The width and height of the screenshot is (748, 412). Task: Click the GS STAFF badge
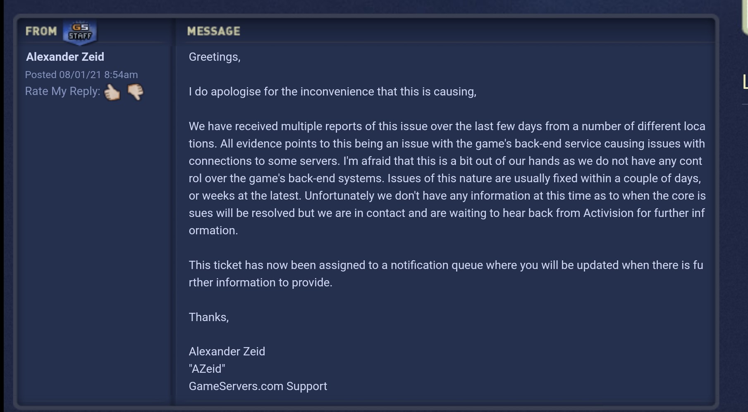[80, 32]
